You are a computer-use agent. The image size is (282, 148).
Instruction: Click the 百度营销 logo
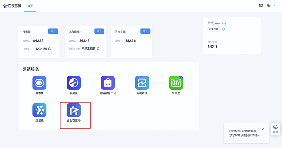[x=12, y=6]
